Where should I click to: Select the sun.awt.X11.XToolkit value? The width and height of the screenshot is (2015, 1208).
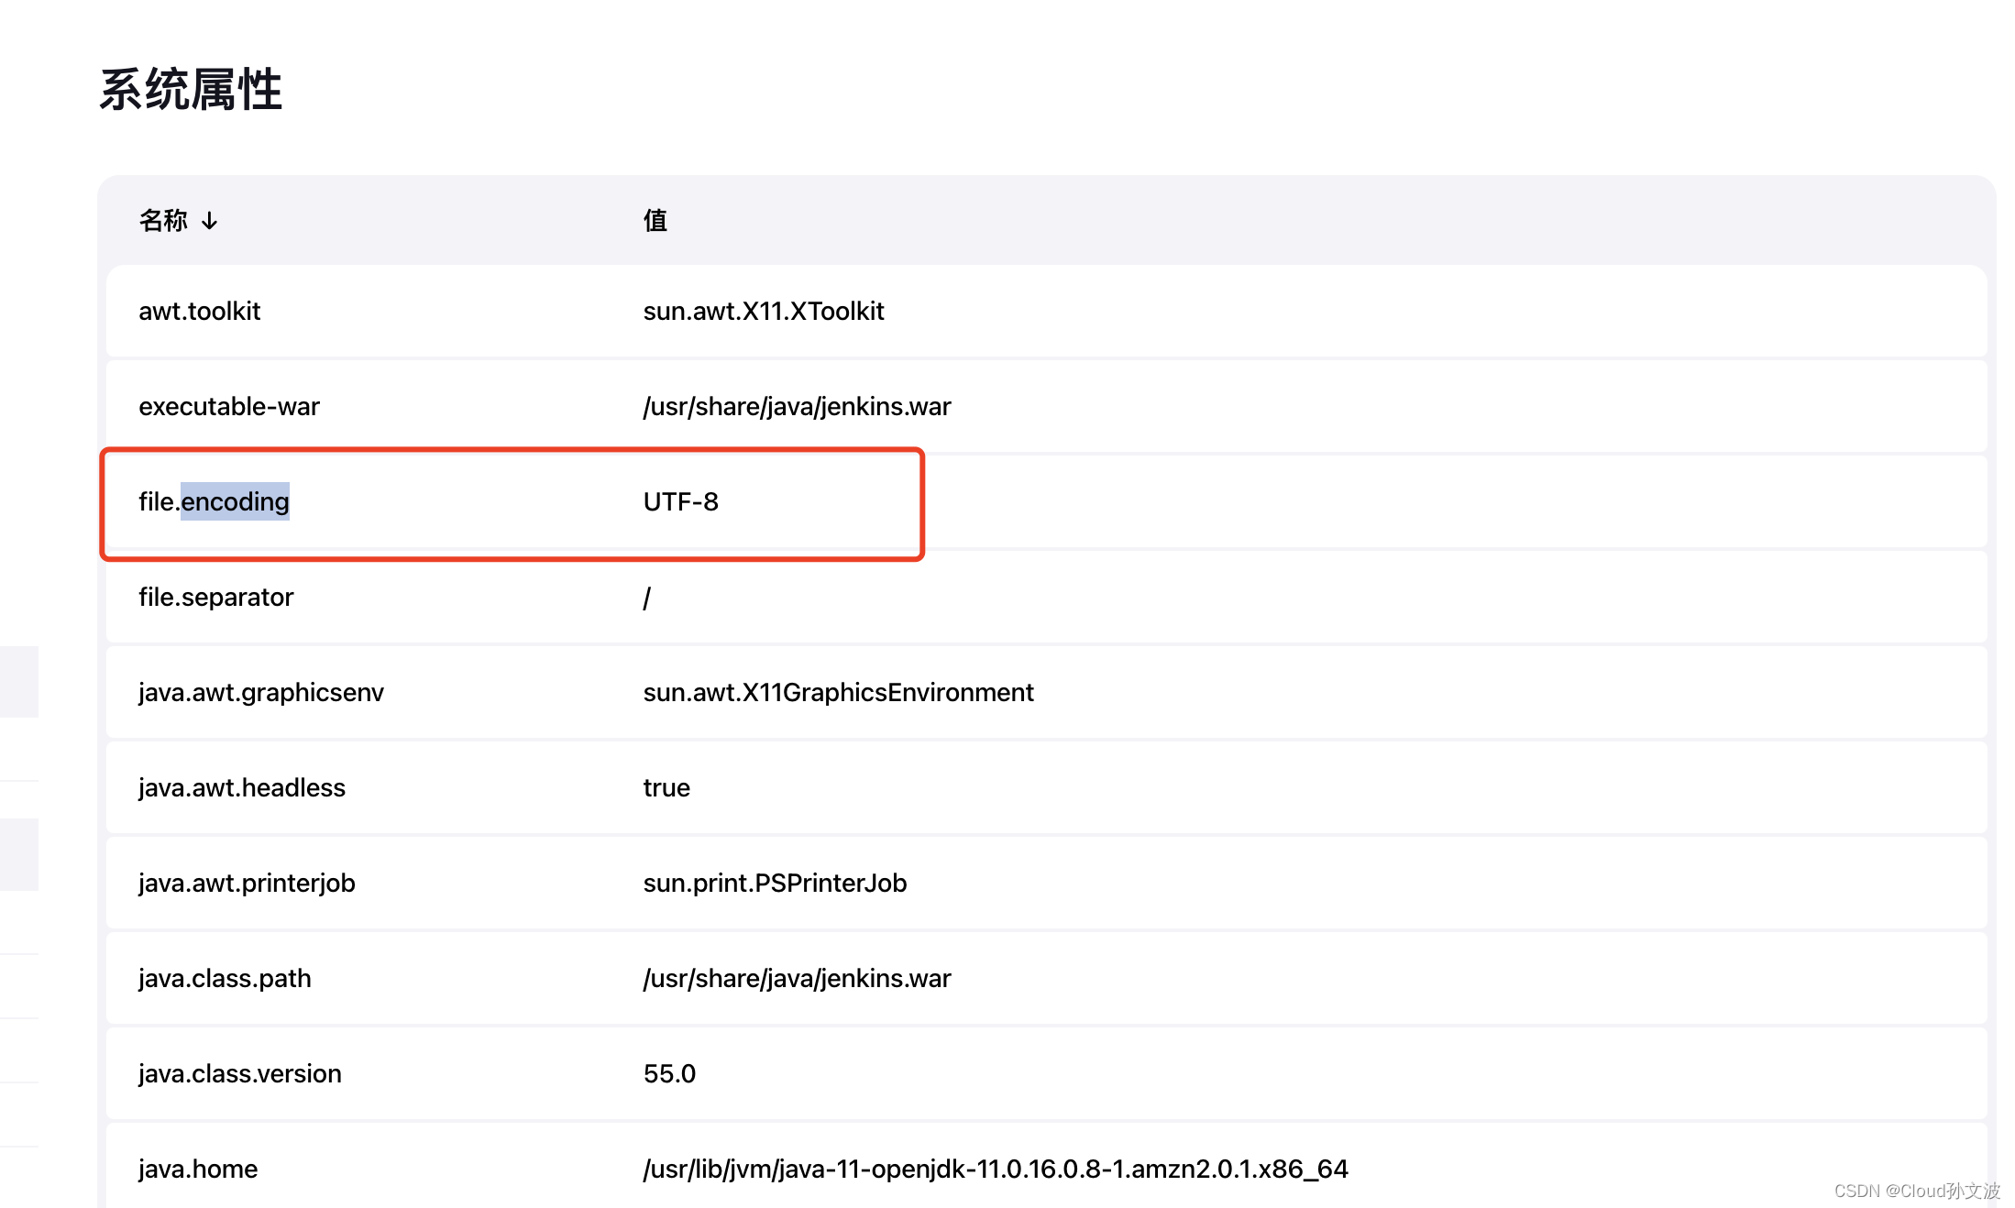point(764,311)
